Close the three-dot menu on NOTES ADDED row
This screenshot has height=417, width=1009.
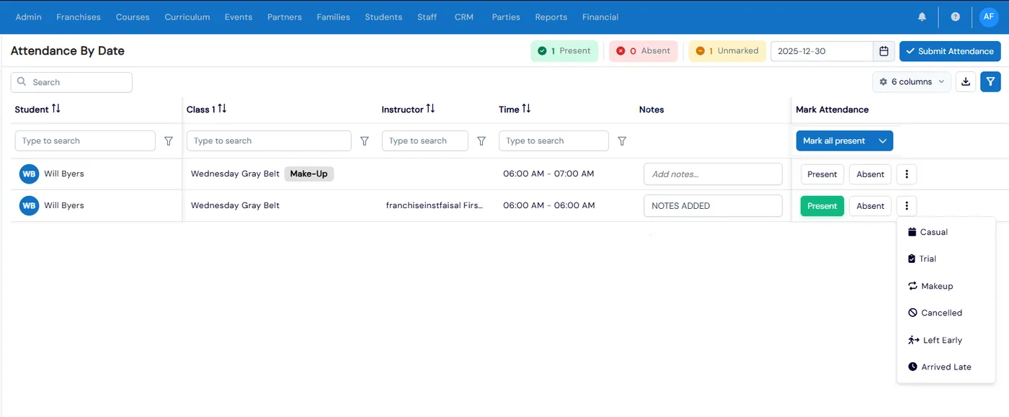(907, 206)
